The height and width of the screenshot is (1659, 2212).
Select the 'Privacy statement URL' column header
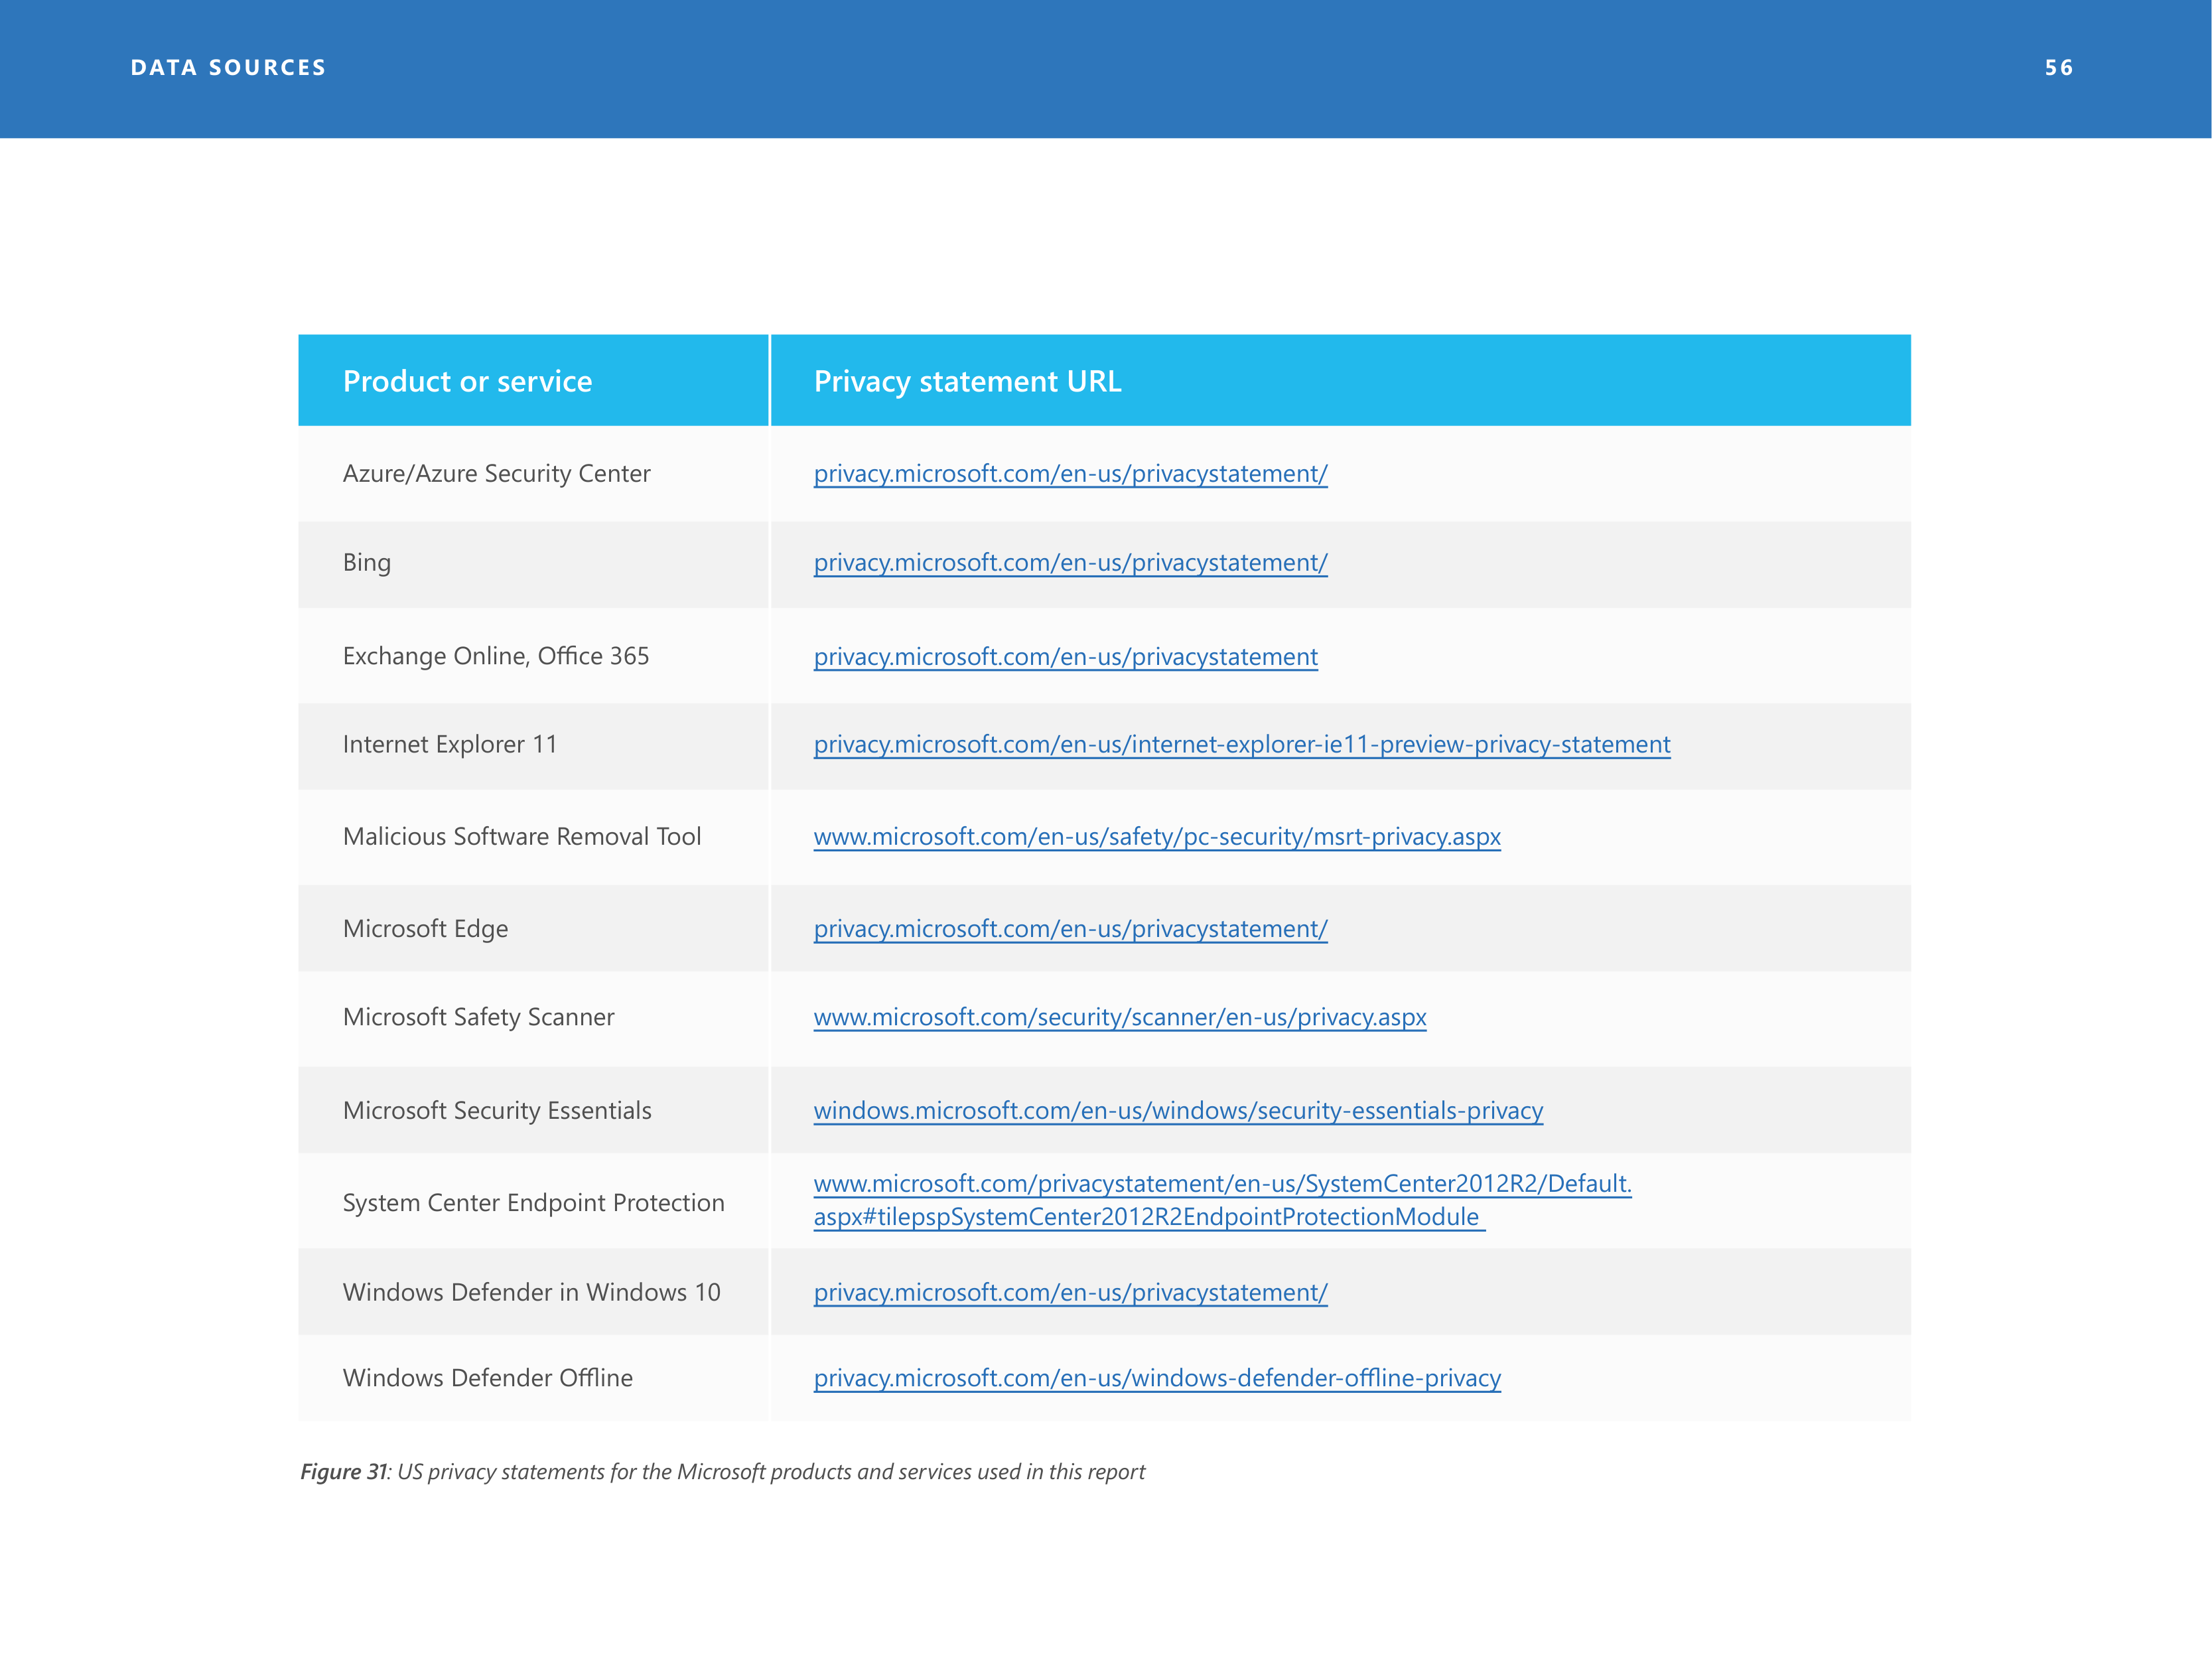(1341, 381)
